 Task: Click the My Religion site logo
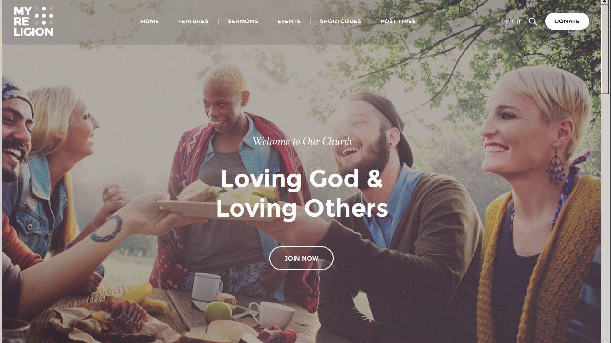[x=33, y=21]
